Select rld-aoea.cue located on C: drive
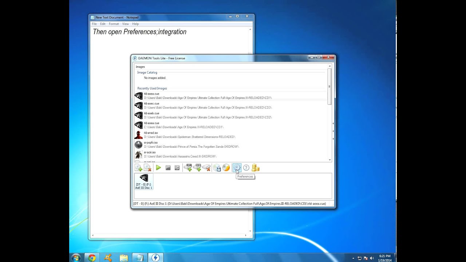The width and height of the screenshot is (466, 262). [x=231, y=125]
